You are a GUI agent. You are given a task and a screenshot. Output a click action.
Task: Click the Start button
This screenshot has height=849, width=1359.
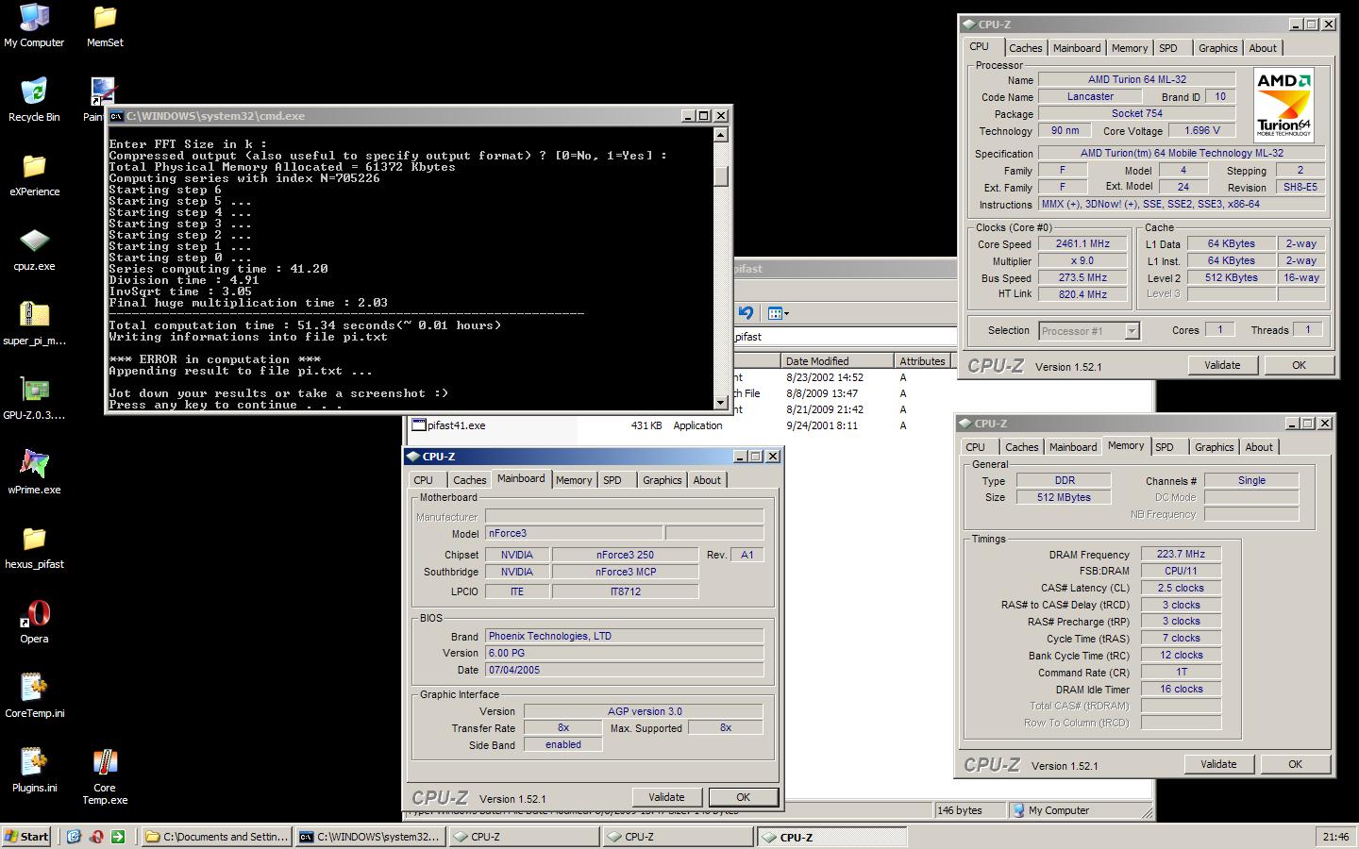point(27,837)
